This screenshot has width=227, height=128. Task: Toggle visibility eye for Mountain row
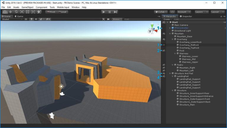tap(164, 34)
